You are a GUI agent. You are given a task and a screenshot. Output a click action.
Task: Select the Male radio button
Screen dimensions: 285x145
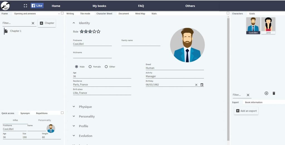click(x=77, y=67)
